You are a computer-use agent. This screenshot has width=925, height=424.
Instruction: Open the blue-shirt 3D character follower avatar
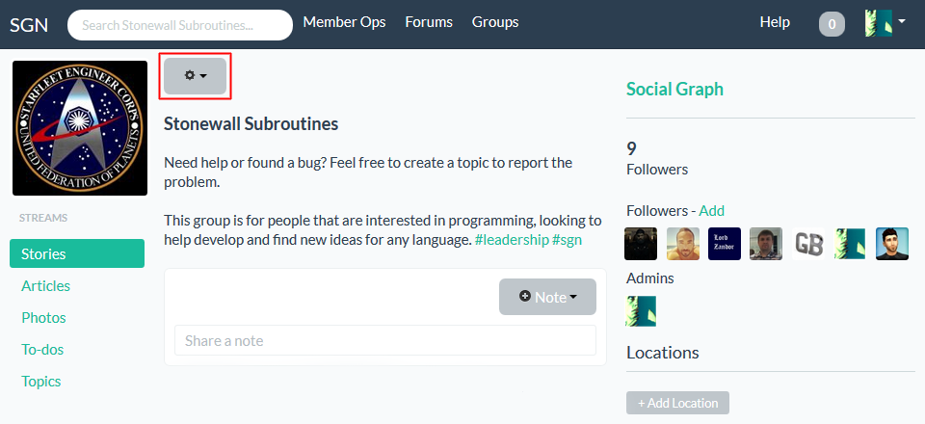click(x=892, y=244)
